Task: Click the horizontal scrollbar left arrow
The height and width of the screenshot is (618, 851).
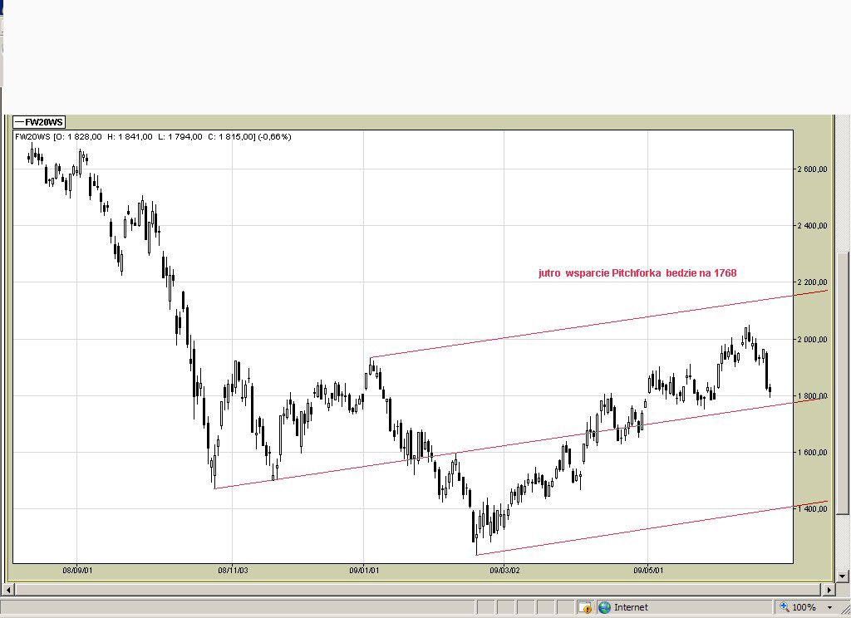Action: point(8,589)
